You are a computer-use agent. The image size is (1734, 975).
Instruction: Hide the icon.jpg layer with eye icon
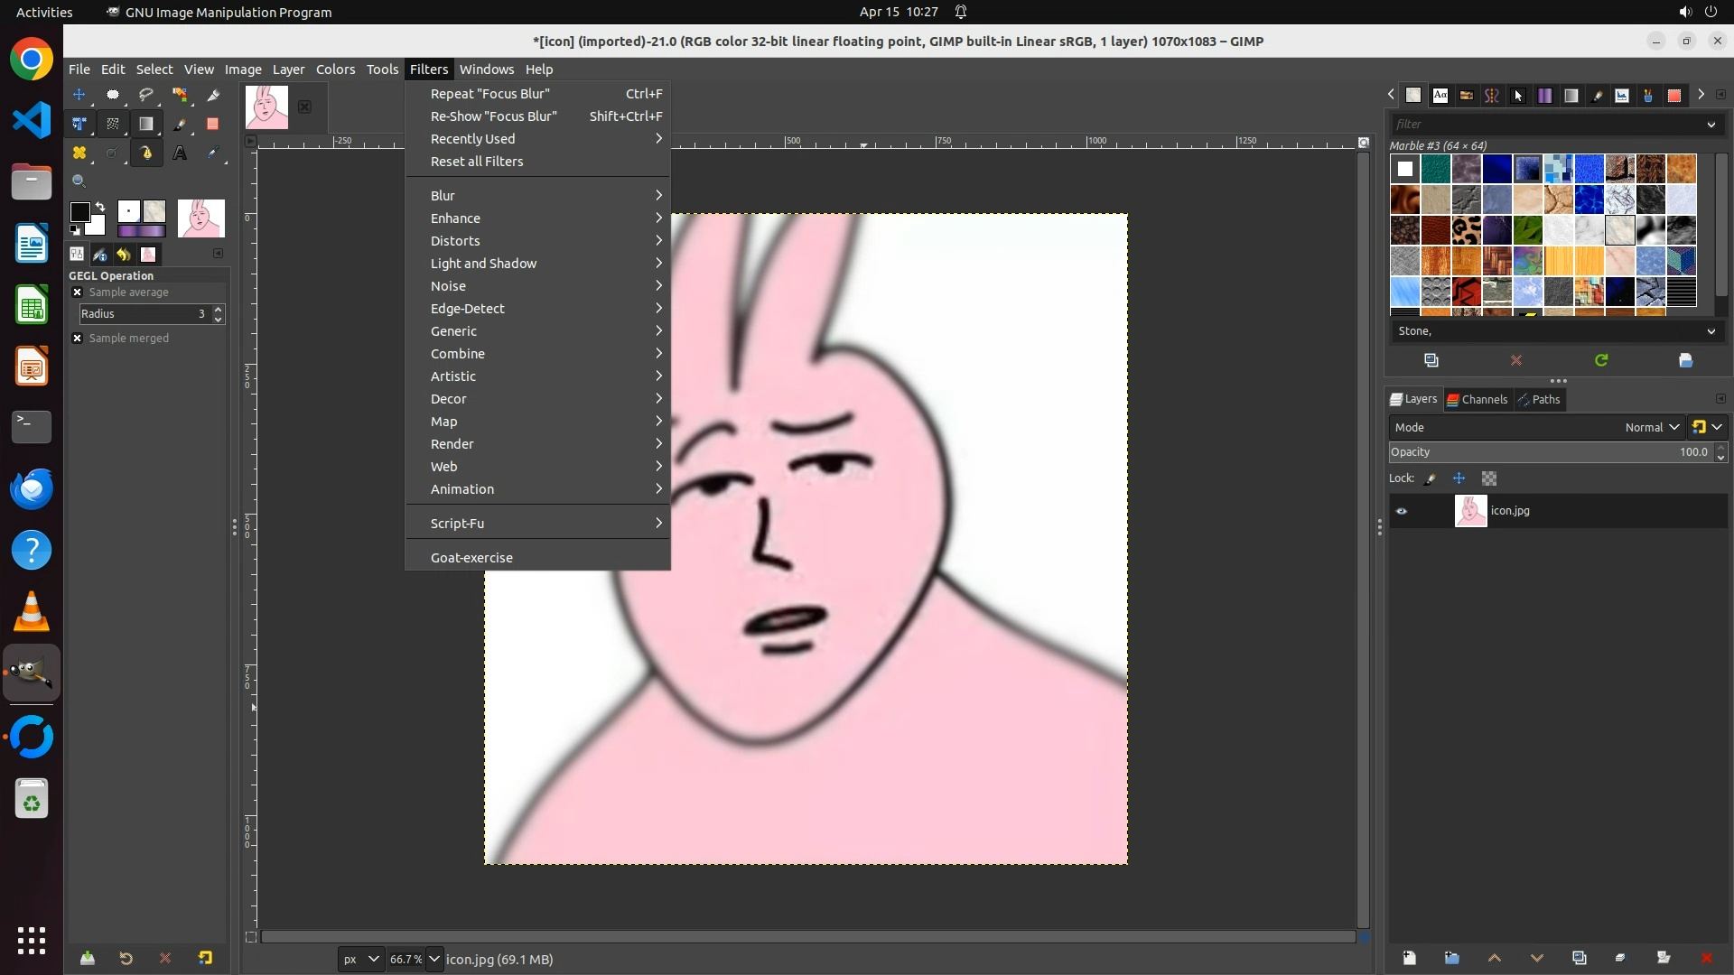click(x=1402, y=511)
